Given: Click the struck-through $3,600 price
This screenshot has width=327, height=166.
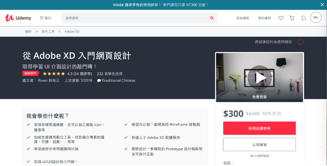Looking at the screenshot, I should click(x=253, y=114).
